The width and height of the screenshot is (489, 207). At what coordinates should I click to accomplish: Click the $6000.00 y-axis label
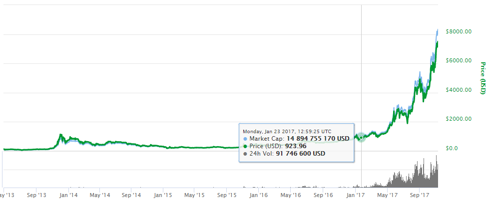458,60
